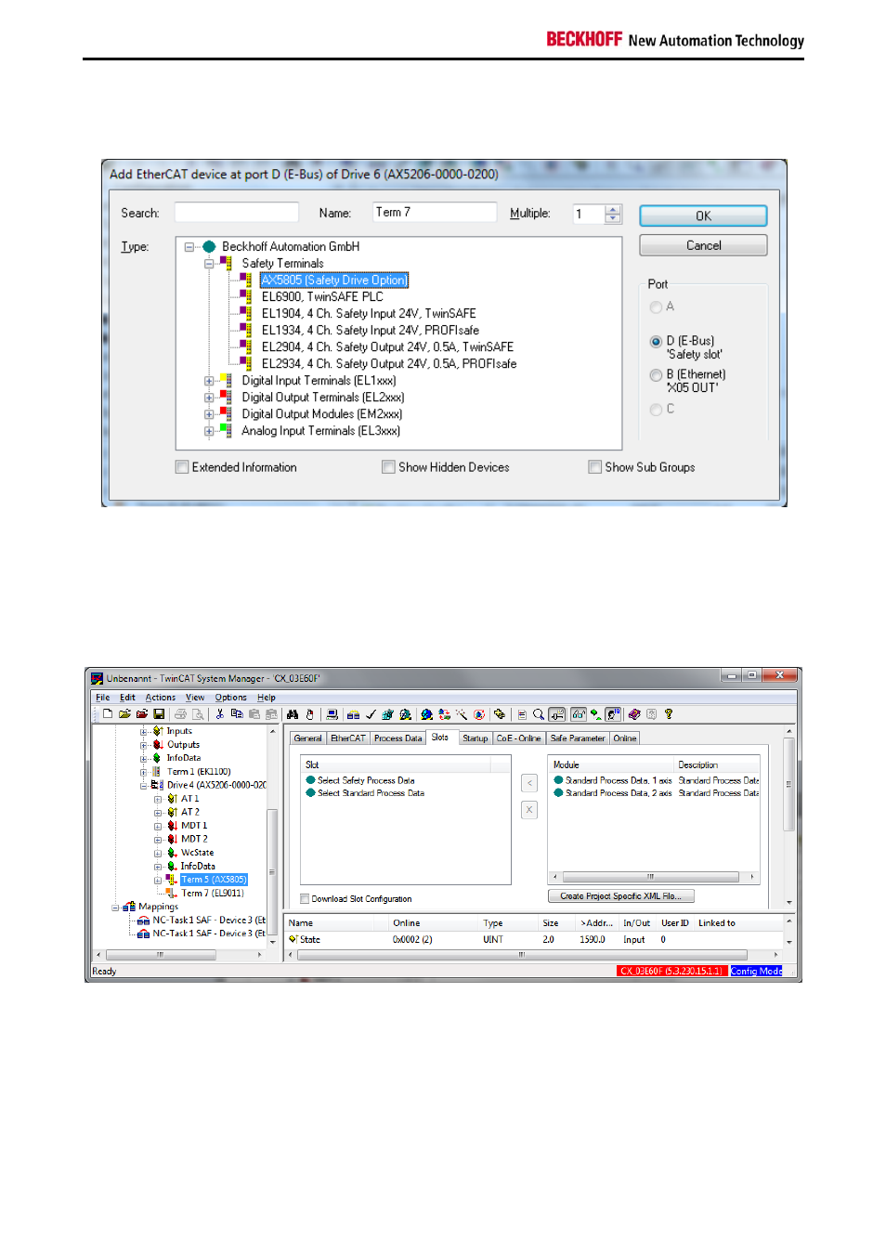This screenshot has height=1254, width=886.
Task: Toggle the Show Hidden Devices checkbox
Action: point(388,467)
